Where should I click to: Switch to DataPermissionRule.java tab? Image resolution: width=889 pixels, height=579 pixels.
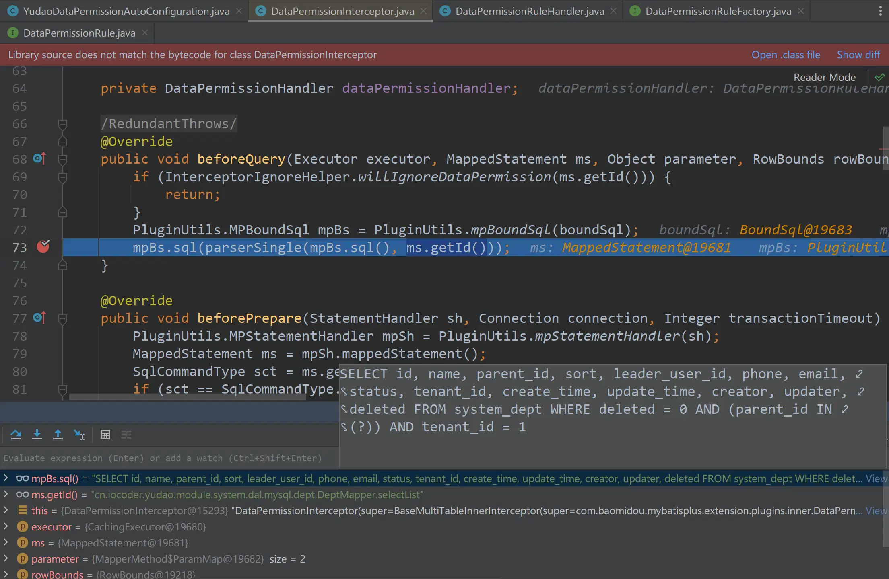(x=79, y=33)
